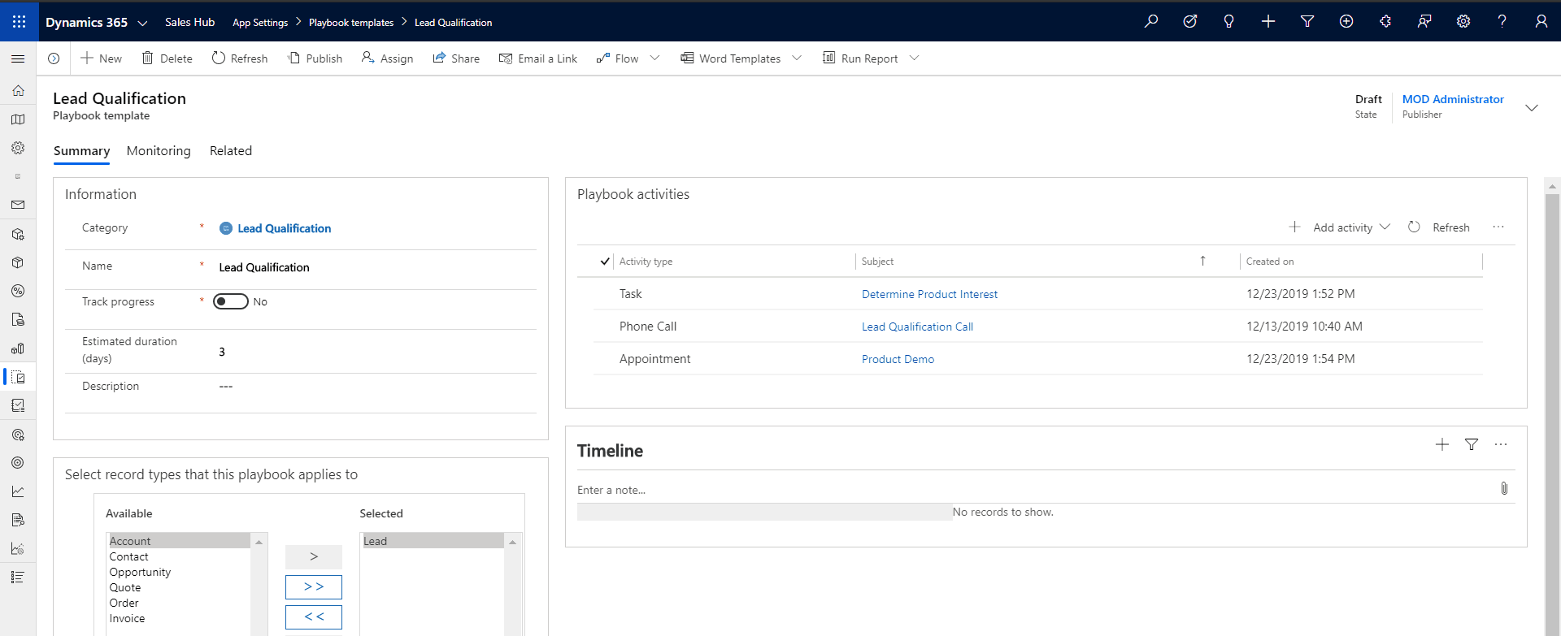Sort by the Subject column header
Viewport: 1561px width, 636px height.
pos(877,262)
